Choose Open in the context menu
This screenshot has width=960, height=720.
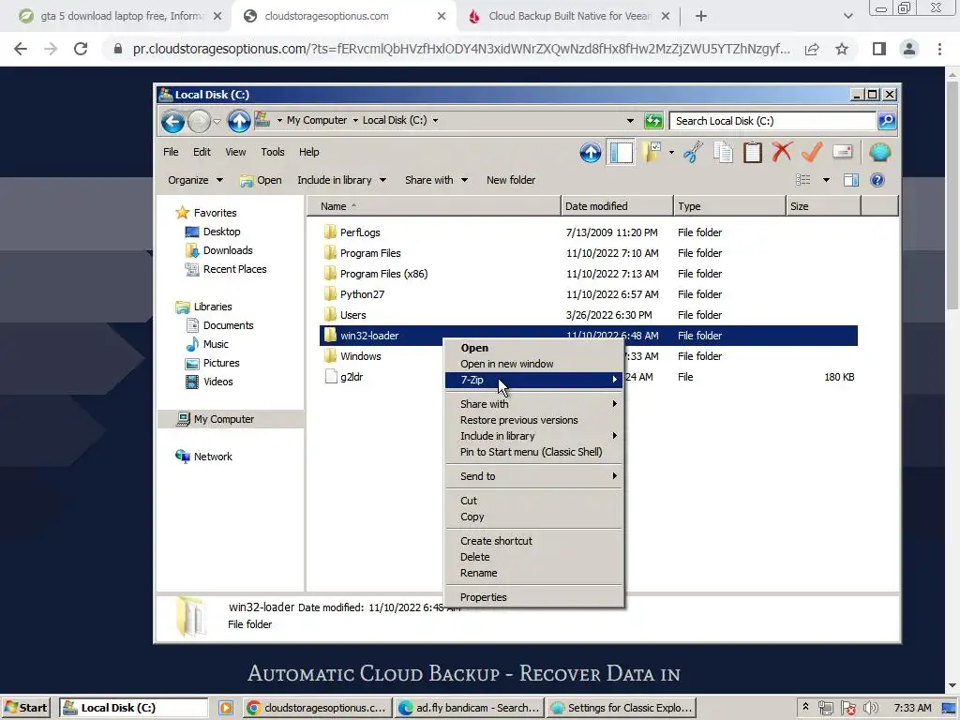pyautogui.click(x=533, y=348)
